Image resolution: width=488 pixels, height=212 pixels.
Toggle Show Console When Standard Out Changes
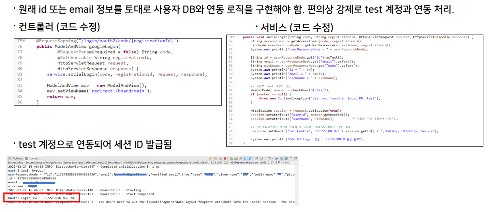tap(245, 159)
